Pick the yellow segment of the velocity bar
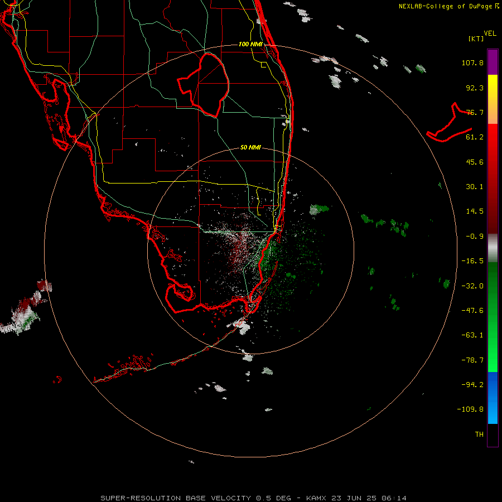This screenshot has height=502, width=502. click(x=493, y=99)
